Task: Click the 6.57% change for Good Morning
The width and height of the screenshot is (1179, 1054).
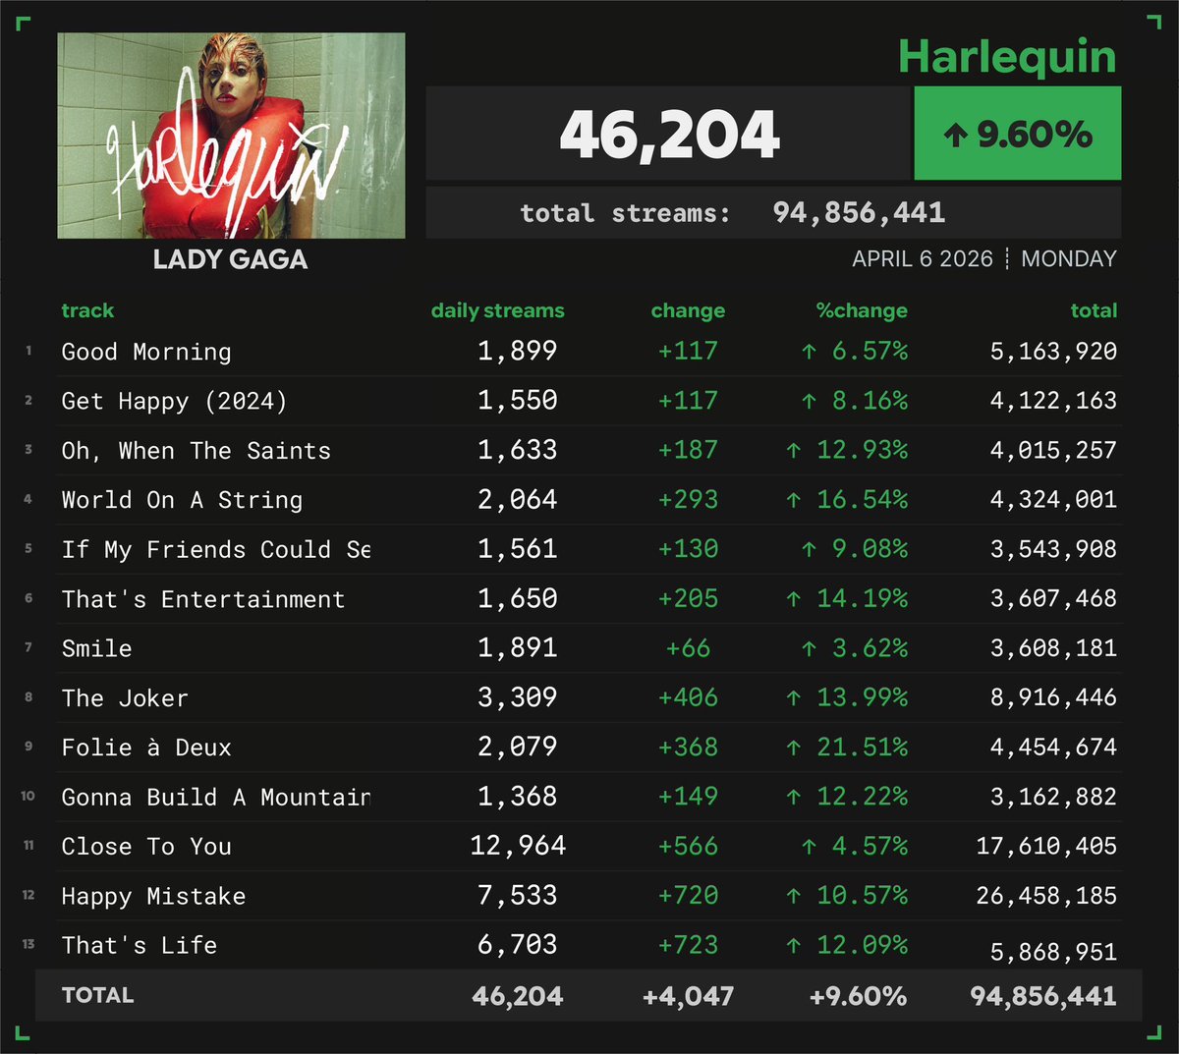Action: pyautogui.click(x=855, y=351)
